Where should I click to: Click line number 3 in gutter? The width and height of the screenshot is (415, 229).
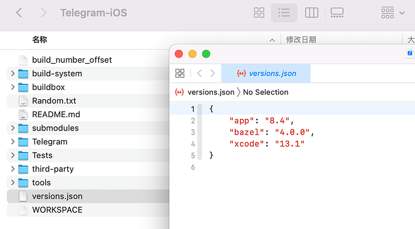(x=193, y=132)
